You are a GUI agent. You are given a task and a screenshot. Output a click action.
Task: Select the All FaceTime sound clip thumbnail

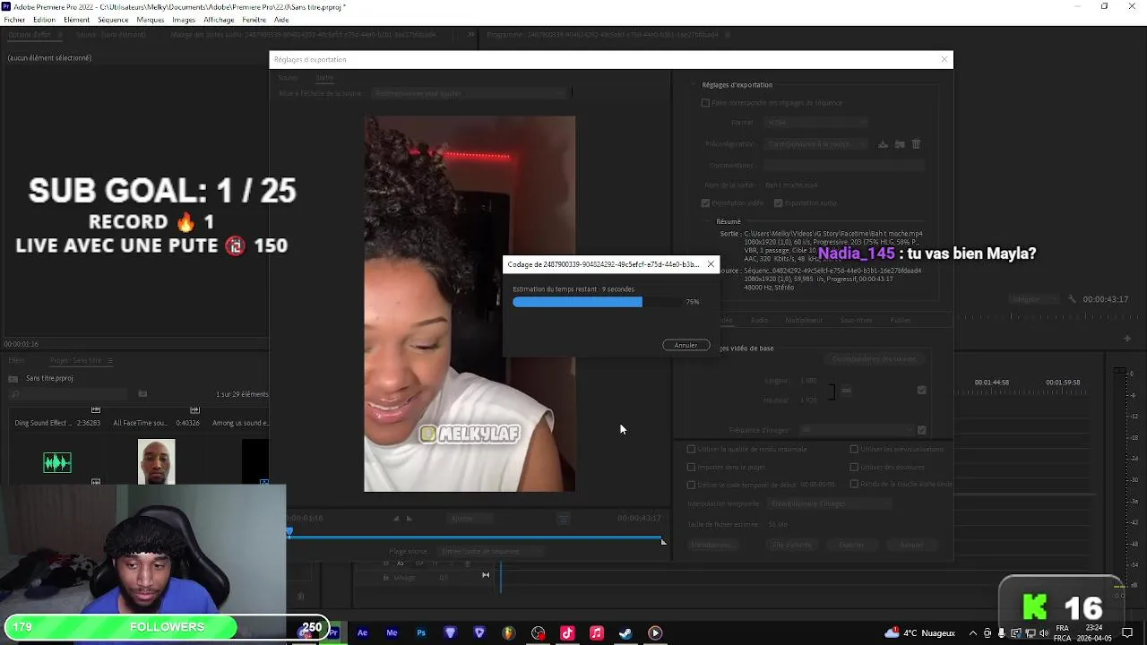click(x=157, y=462)
